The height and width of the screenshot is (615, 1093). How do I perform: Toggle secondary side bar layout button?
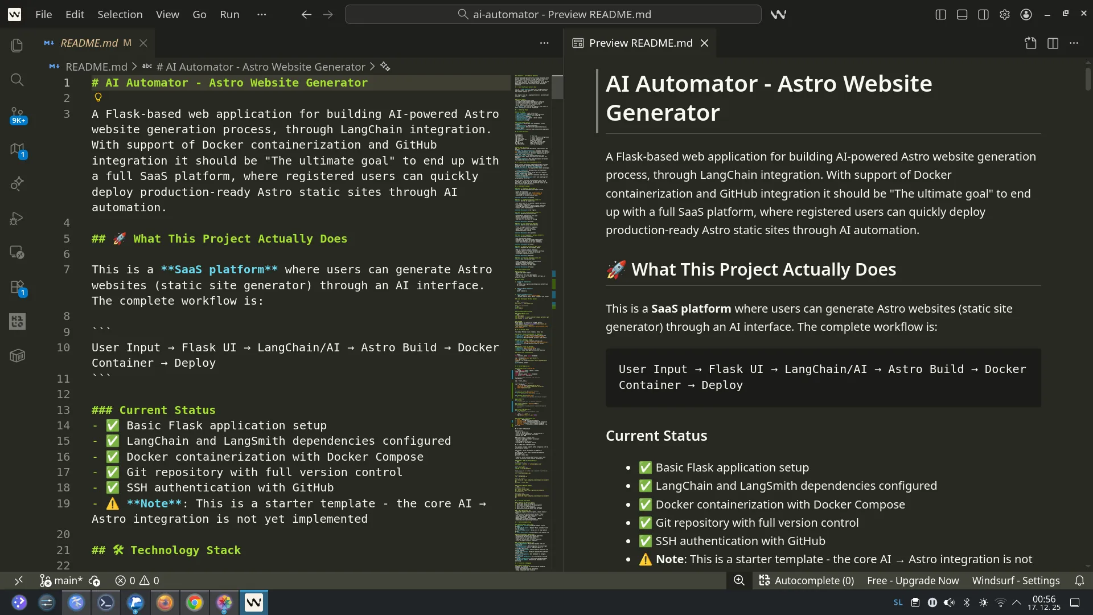point(983,15)
